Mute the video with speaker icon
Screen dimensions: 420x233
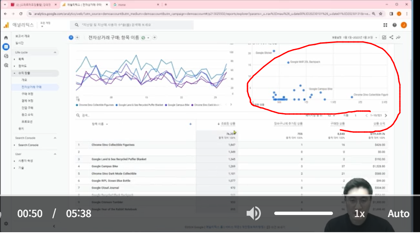click(253, 213)
